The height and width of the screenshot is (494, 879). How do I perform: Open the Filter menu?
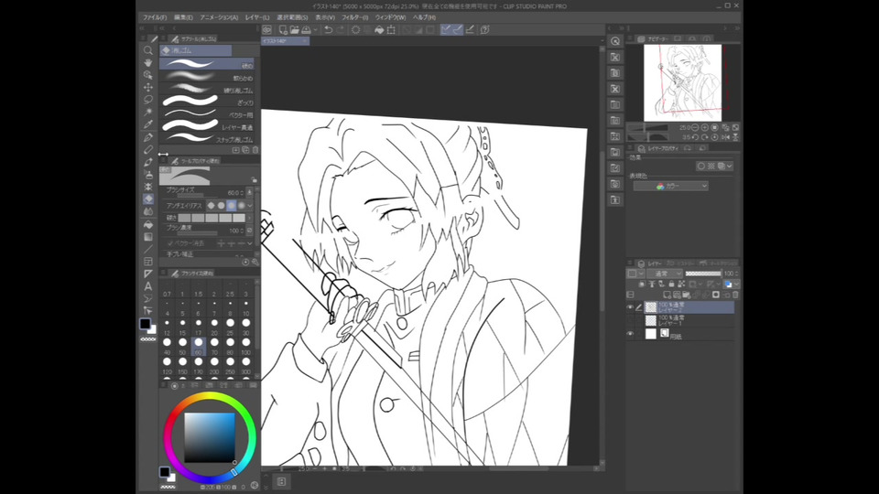tap(353, 16)
